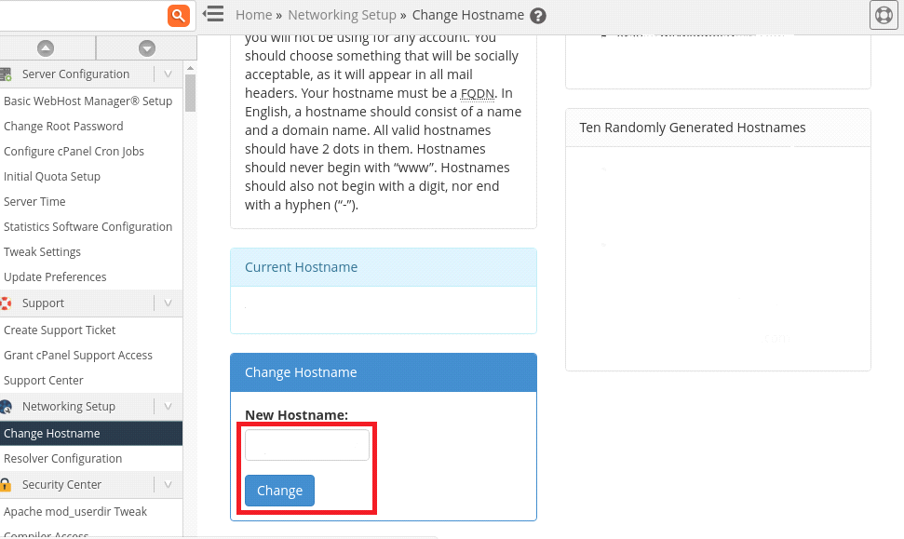This screenshot has height=539, width=904.
Task: Collapse the Server Configuration chevron
Action: coord(168,74)
